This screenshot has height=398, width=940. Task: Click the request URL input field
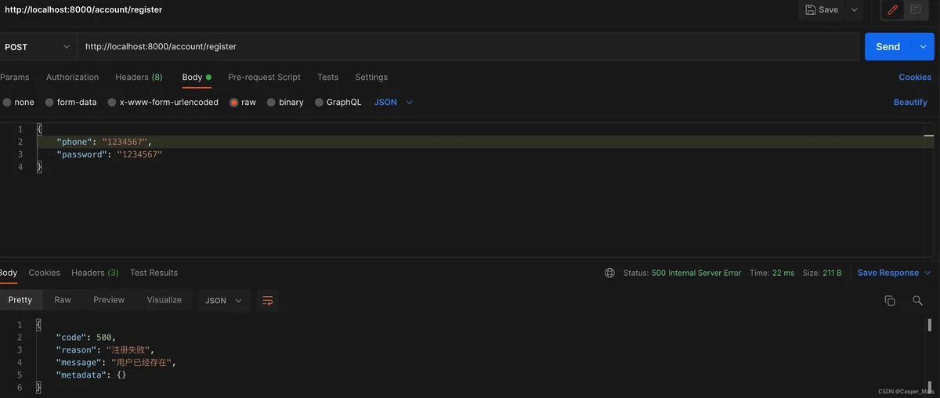pyautogui.click(x=468, y=47)
